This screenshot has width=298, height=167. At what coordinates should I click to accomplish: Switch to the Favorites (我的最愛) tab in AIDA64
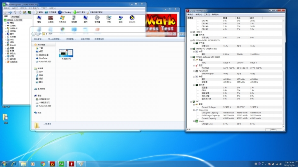click(x=15, y=16)
